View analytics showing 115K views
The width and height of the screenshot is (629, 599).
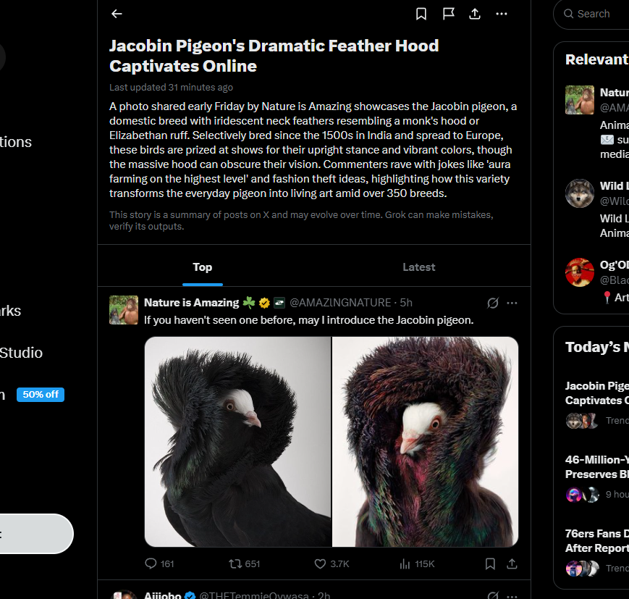(417, 564)
